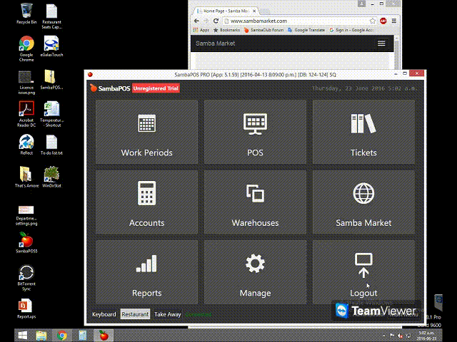Switch to Chrome in the taskbar
The height and width of the screenshot is (342, 457).
click(62, 336)
